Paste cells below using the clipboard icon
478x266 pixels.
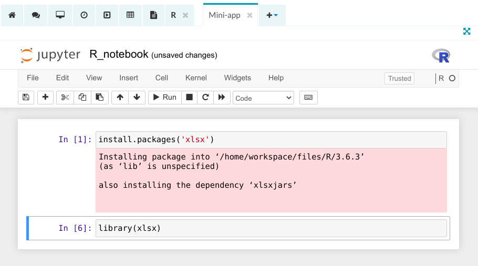point(99,97)
